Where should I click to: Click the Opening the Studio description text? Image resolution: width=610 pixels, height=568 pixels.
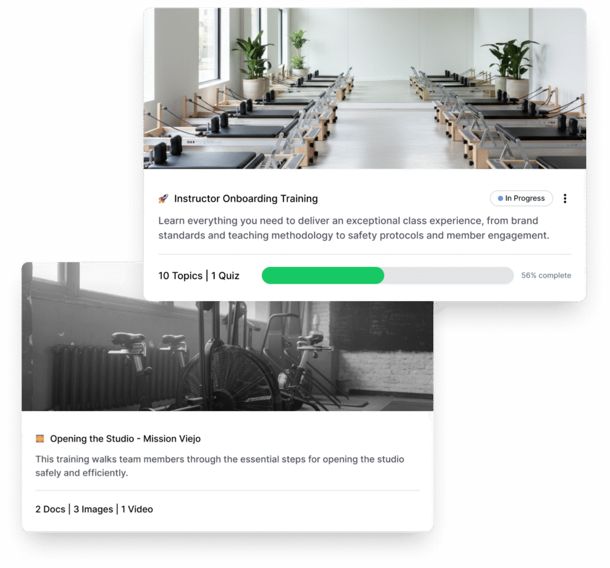click(x=220, y=465)
